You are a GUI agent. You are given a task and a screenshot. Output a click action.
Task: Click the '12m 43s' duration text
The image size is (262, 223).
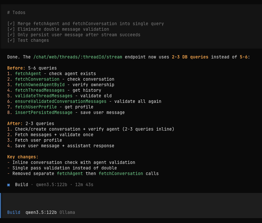click(84, 184)
